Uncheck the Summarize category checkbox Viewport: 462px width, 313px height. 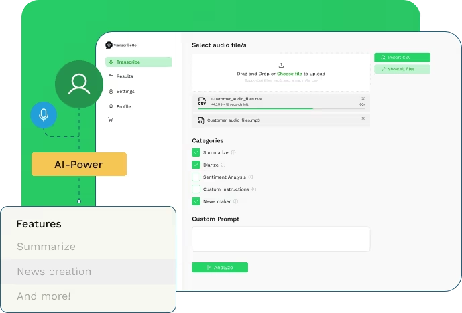pyautogui.click(x=196, y=152)
